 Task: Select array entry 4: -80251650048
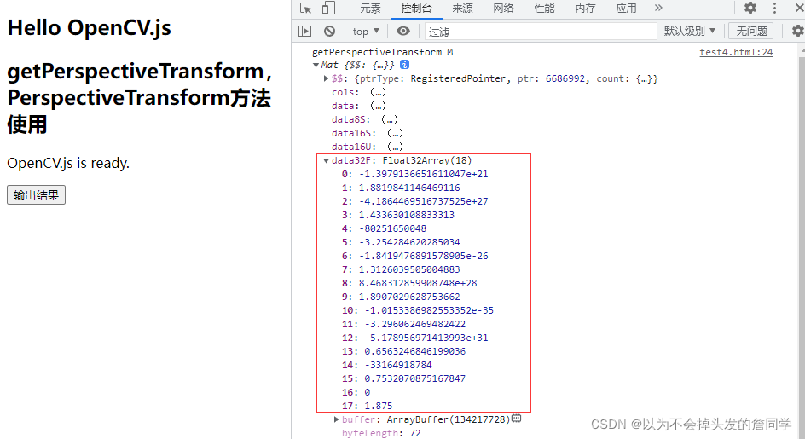(384, 228)
